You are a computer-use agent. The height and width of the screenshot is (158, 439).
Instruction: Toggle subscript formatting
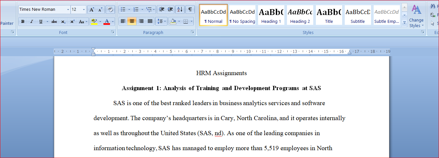pos(63,22)
